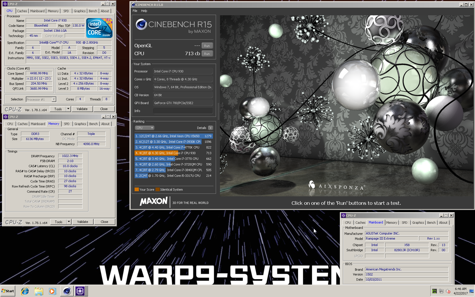This screenshot has height=297, width=475.
Task: Launch Windows Media Player from taskbar
Action: 52,291
